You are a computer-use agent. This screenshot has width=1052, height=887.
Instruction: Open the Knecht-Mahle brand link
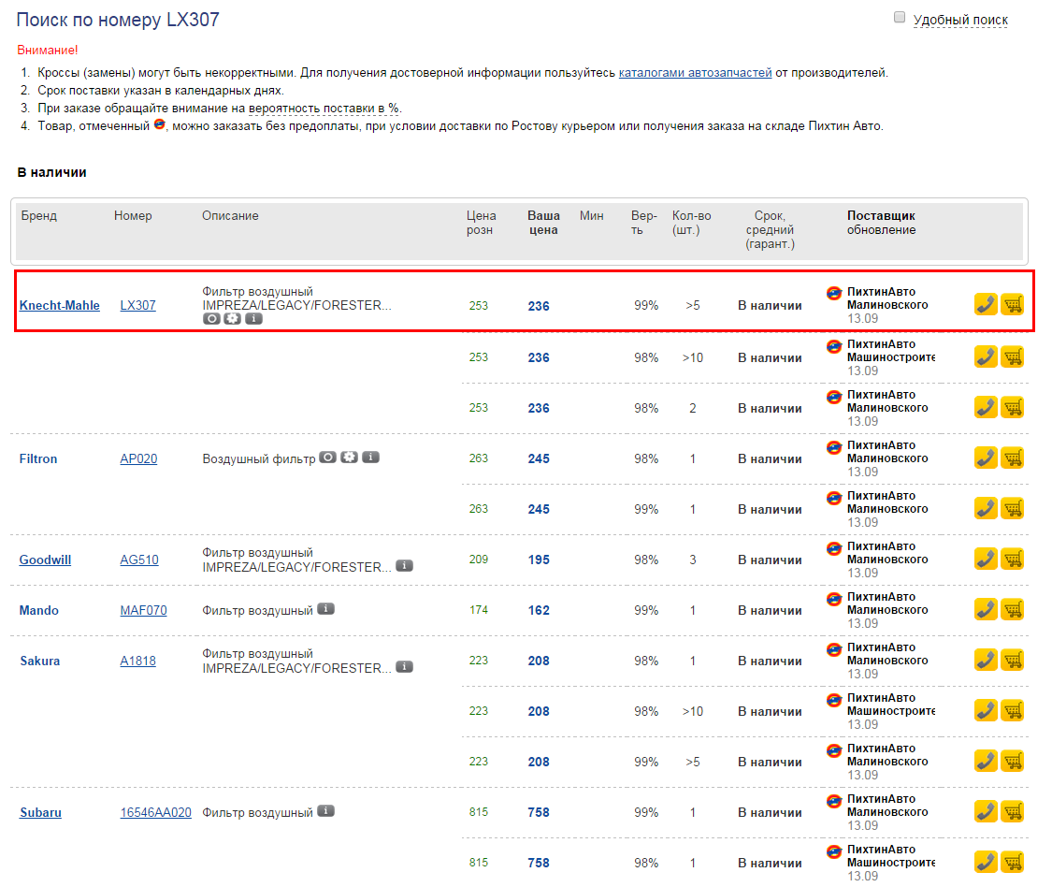(x=60, y=306)
